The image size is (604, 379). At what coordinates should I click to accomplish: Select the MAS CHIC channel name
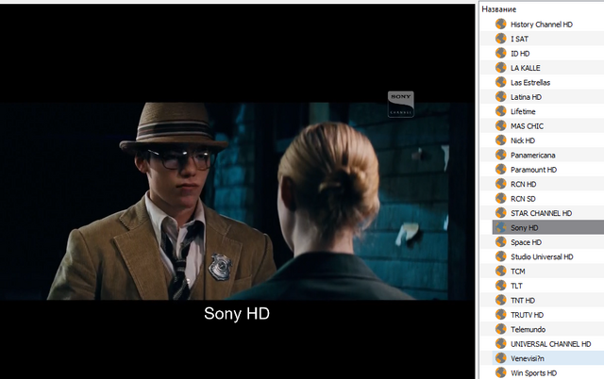(527, 125)
